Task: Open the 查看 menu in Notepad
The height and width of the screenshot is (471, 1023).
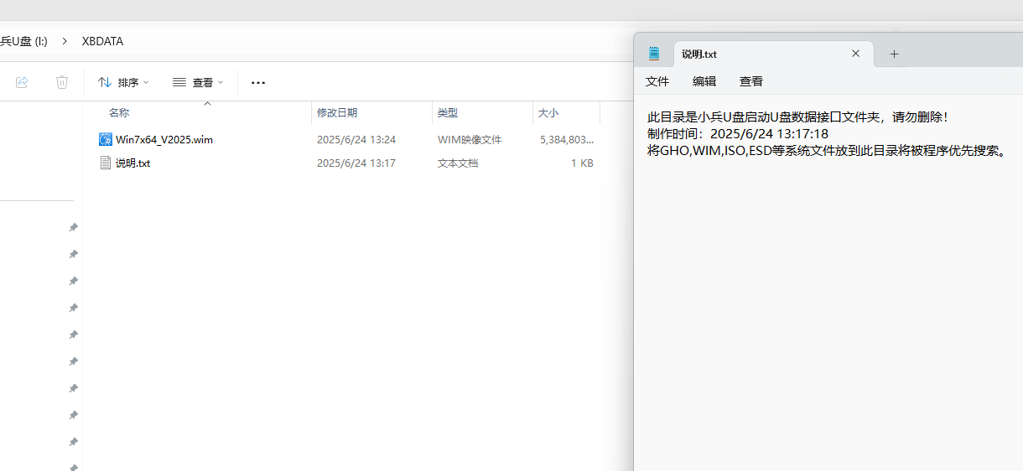Action: [x=751, y=81]
